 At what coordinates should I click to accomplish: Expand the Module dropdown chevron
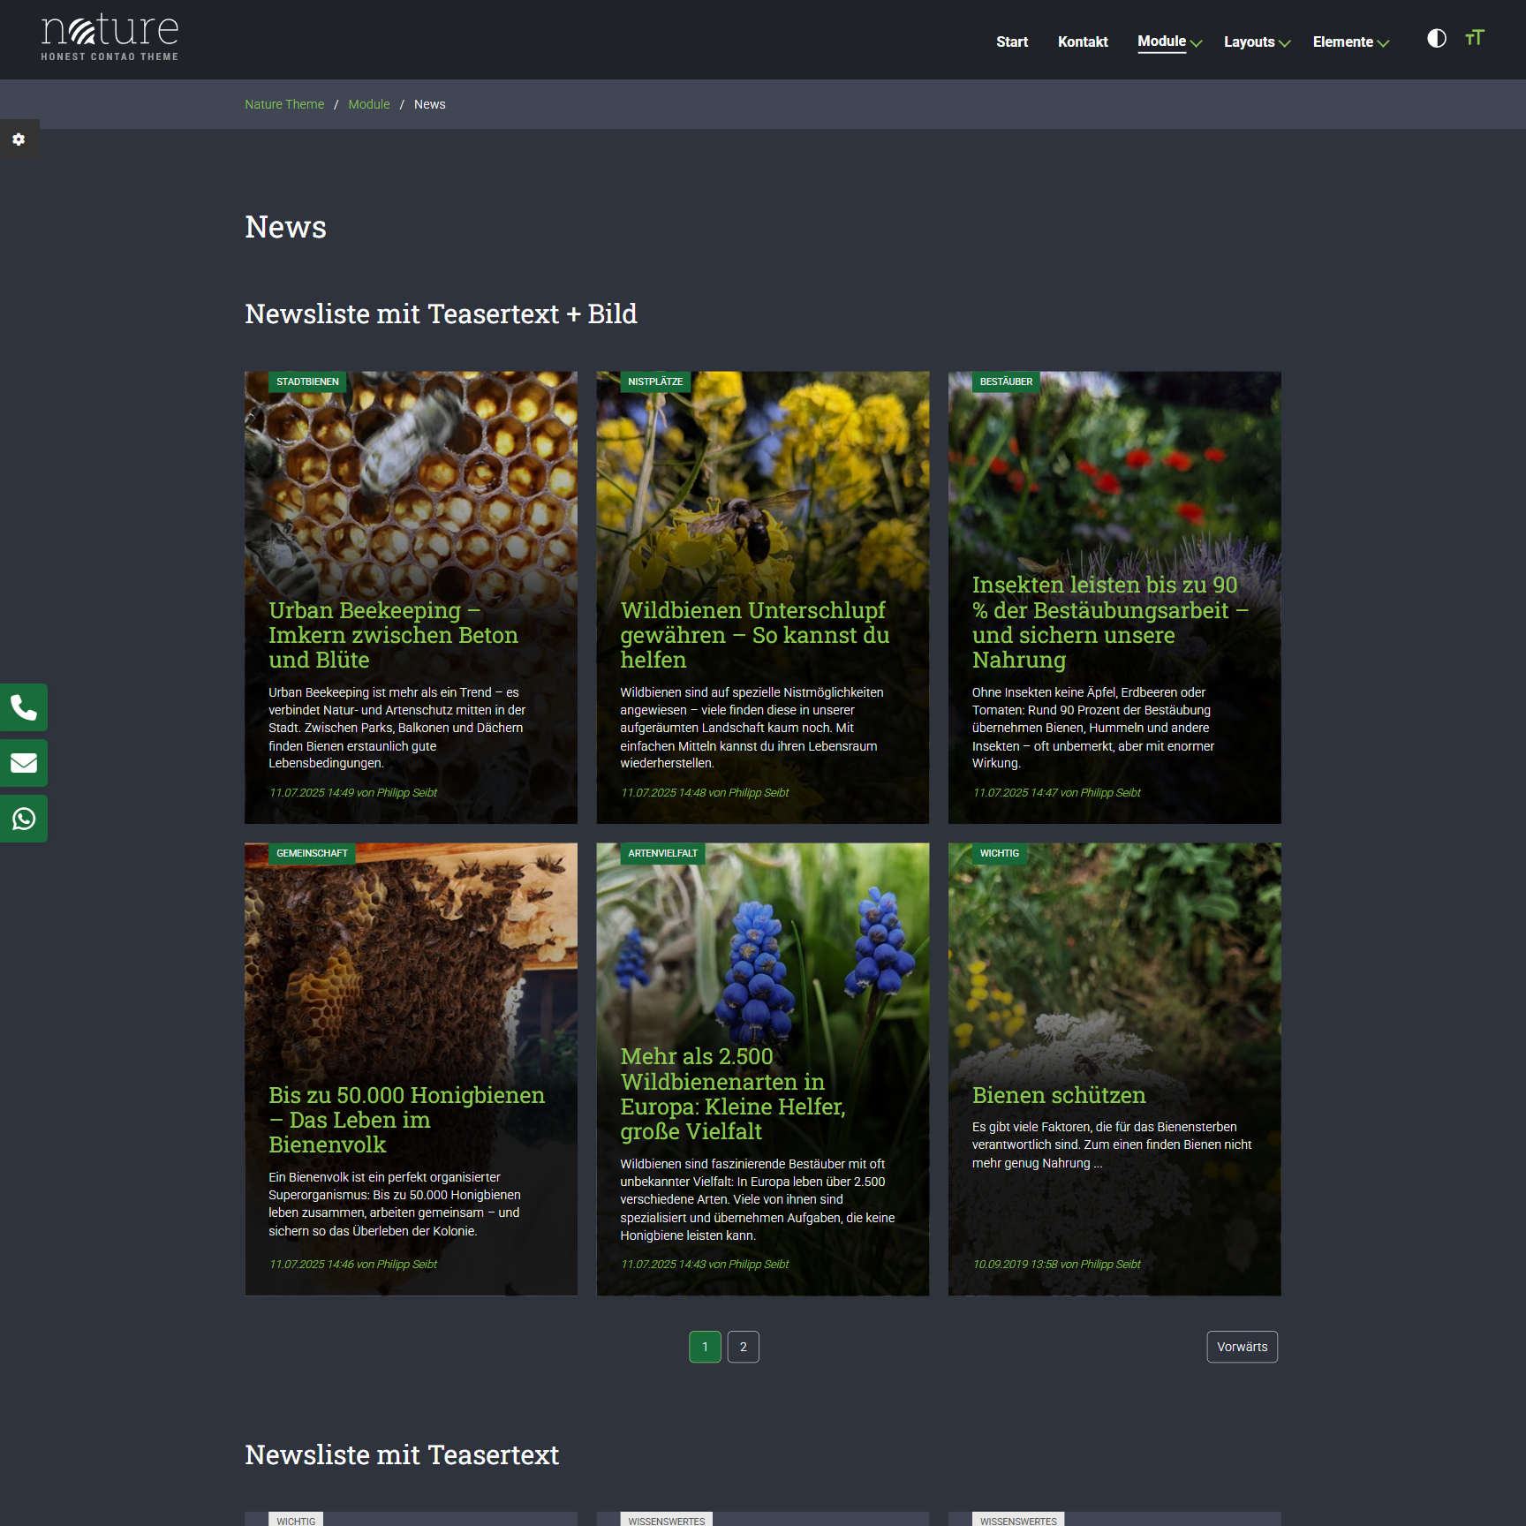point(1197,43)
